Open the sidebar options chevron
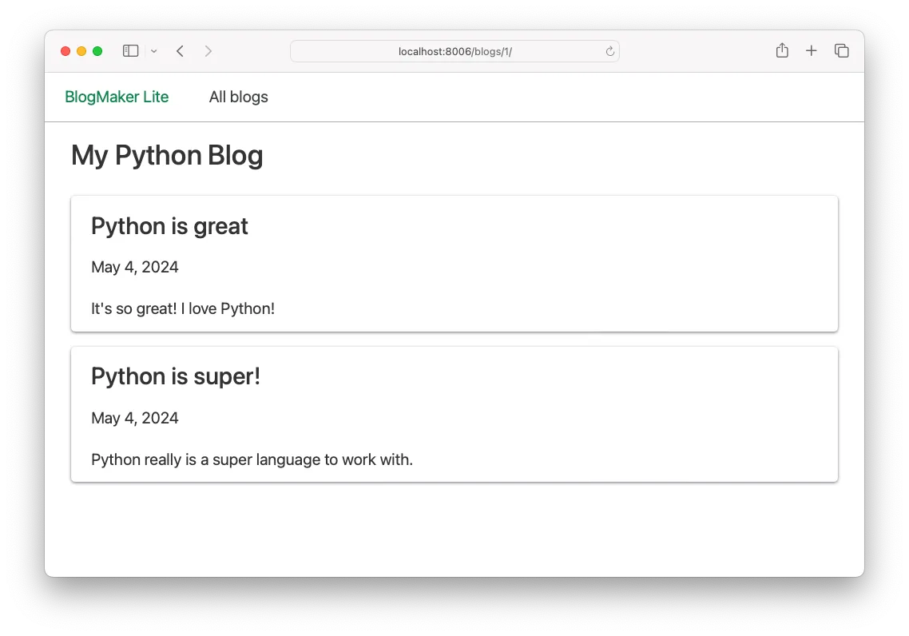The height and width of the screenshot is (636, 909). coord(154,51)
